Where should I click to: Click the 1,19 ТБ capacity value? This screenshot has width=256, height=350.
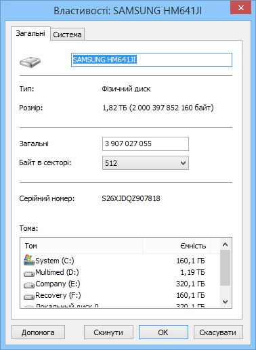[x=192, y=272]
